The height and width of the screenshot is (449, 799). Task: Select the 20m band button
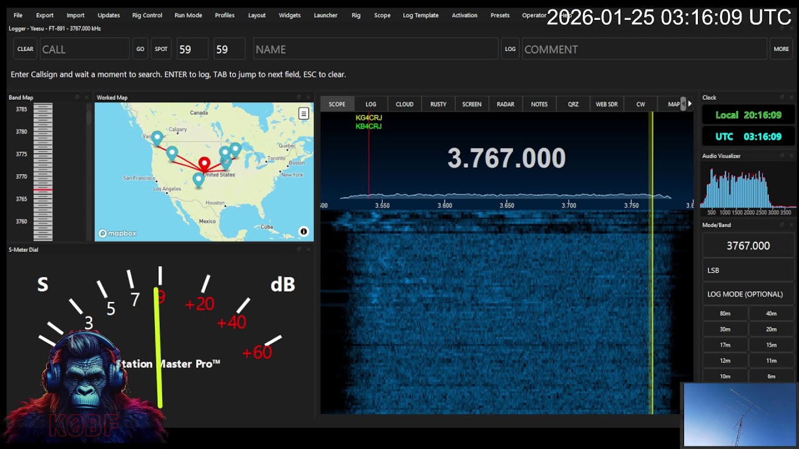[772, 329]
